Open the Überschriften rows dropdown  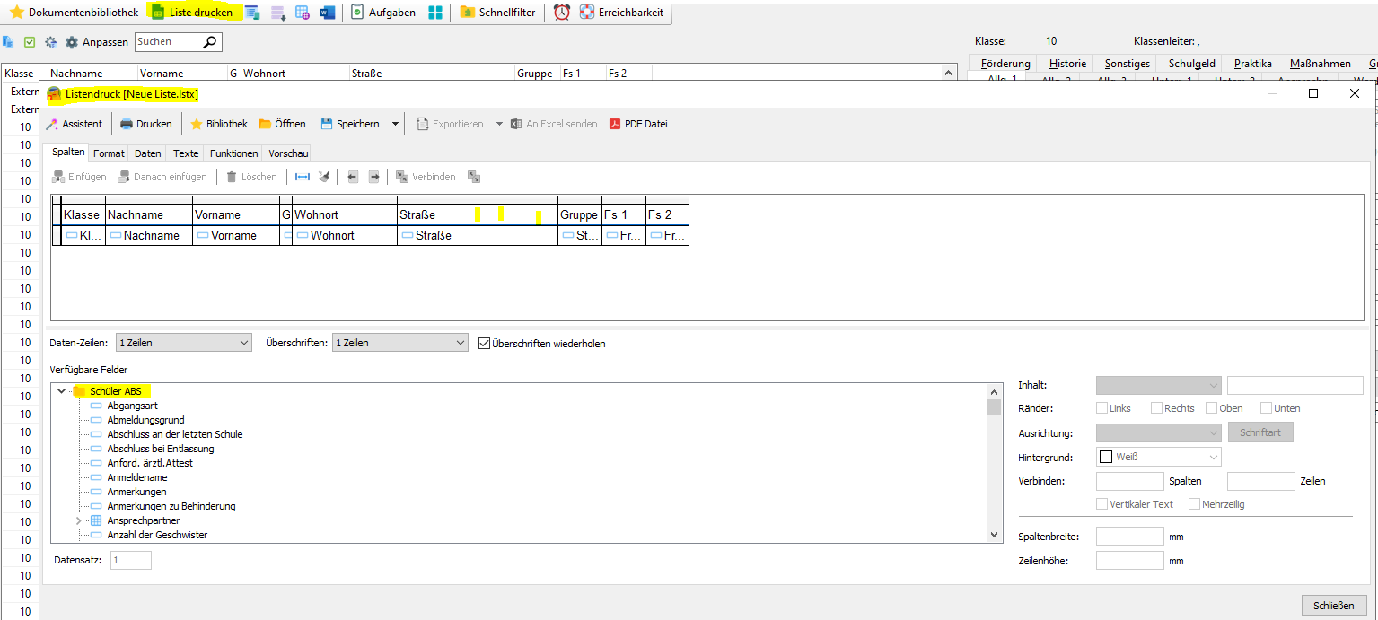[399, 343]
